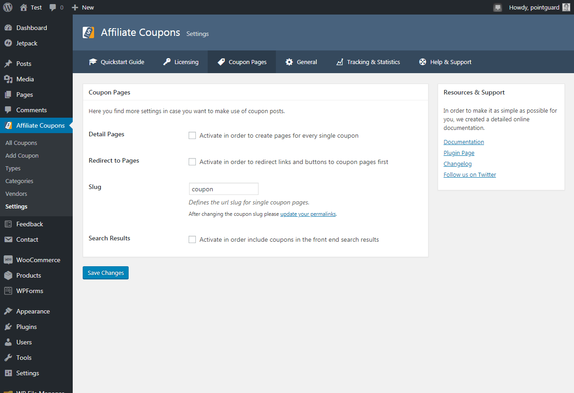Enable the Search Results checkbox
The height and width of the screenshot is (393, 574).
pos(192,239)
